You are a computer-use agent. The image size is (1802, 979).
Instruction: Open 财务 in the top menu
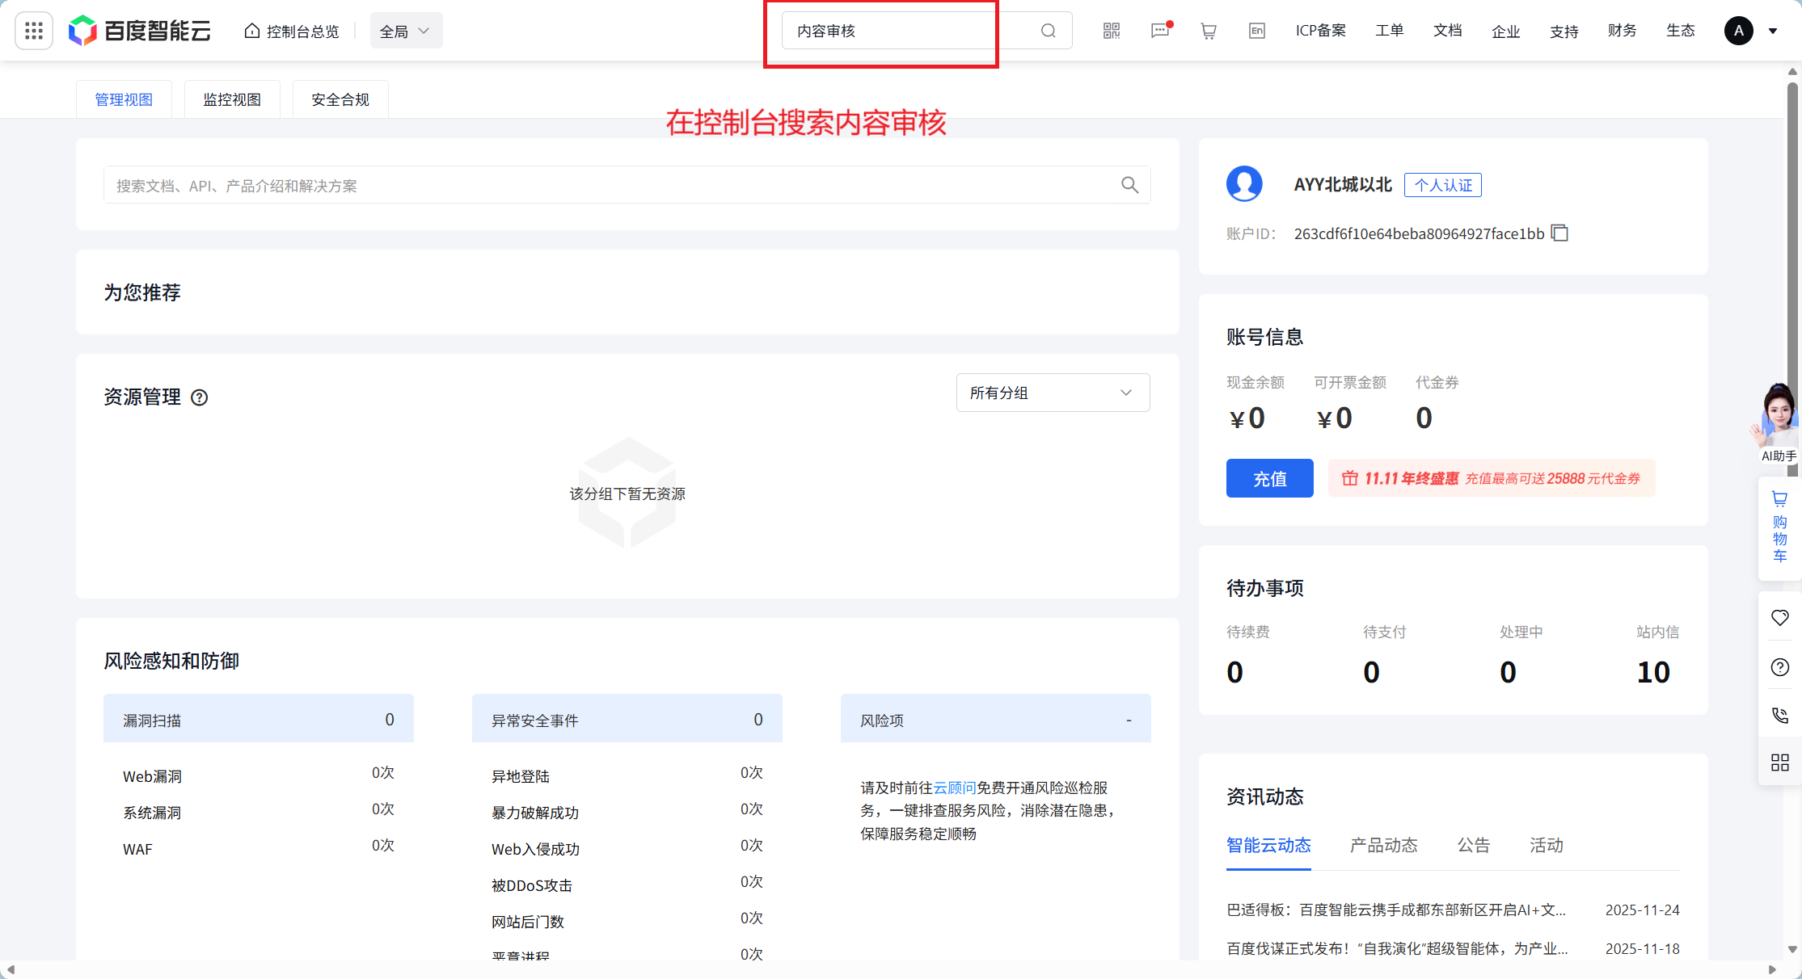[x=1623, y=31]
